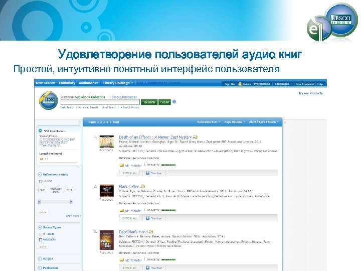Click 'Death of an Effendi' cover thumbnail

click(x=107, y=142)
